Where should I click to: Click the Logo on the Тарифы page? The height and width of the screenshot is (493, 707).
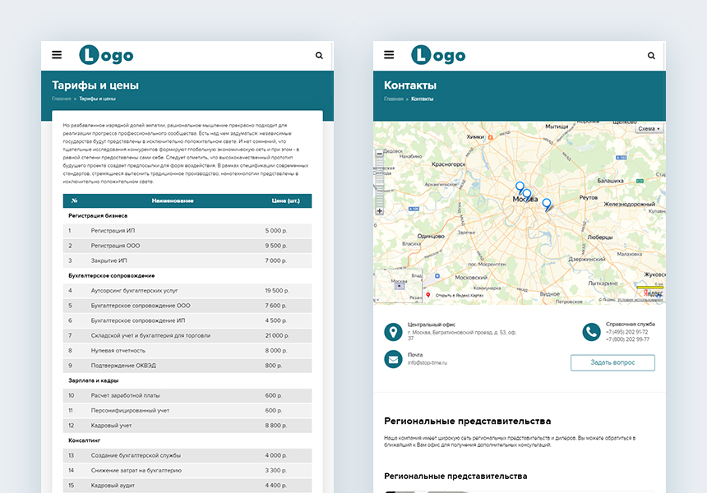(x=106, y=55)
